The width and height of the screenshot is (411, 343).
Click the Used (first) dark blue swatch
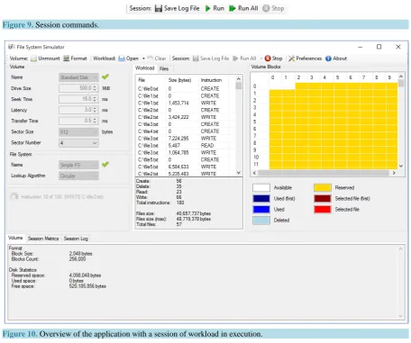[x=261, y=198]
